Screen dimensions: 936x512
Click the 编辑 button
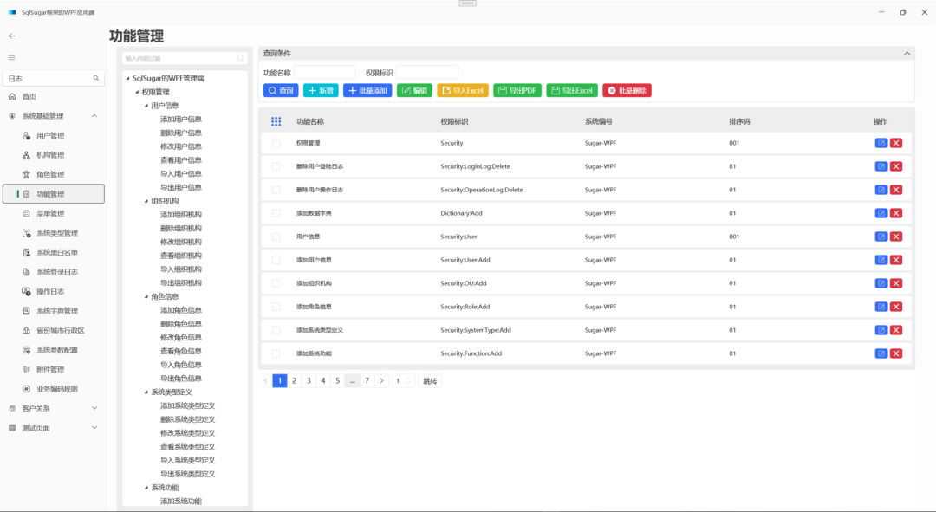tap(414, 91)
